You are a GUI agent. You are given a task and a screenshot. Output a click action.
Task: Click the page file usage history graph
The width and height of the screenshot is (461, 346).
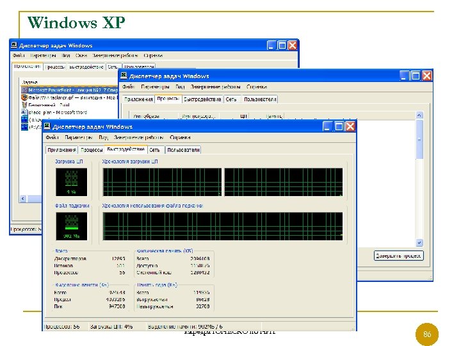coord(223,226)
